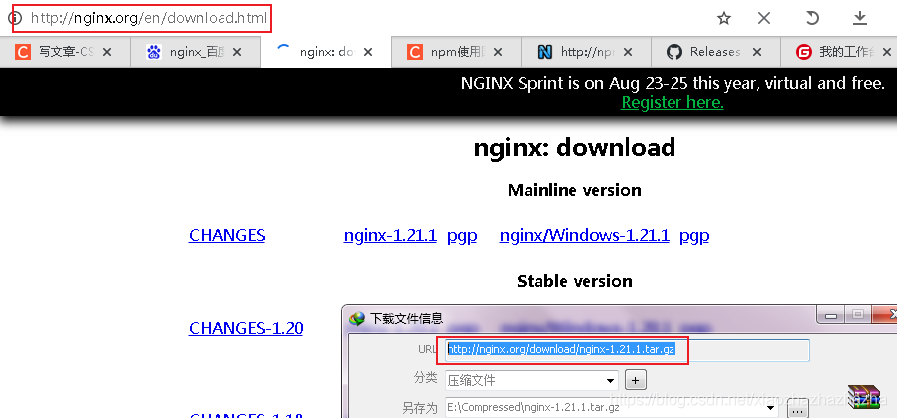The image size is (897, 418).
Task: Click the red G favicon on 我的工作 tab
Action: (804, 52)
